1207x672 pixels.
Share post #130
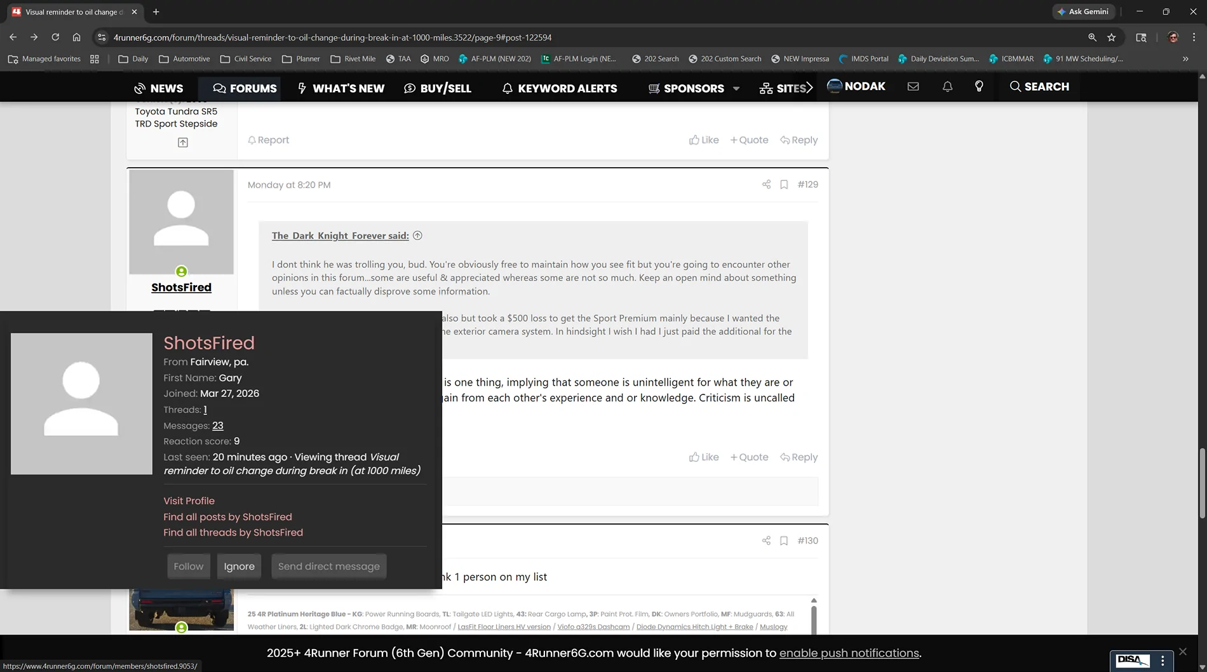point(766,541)
